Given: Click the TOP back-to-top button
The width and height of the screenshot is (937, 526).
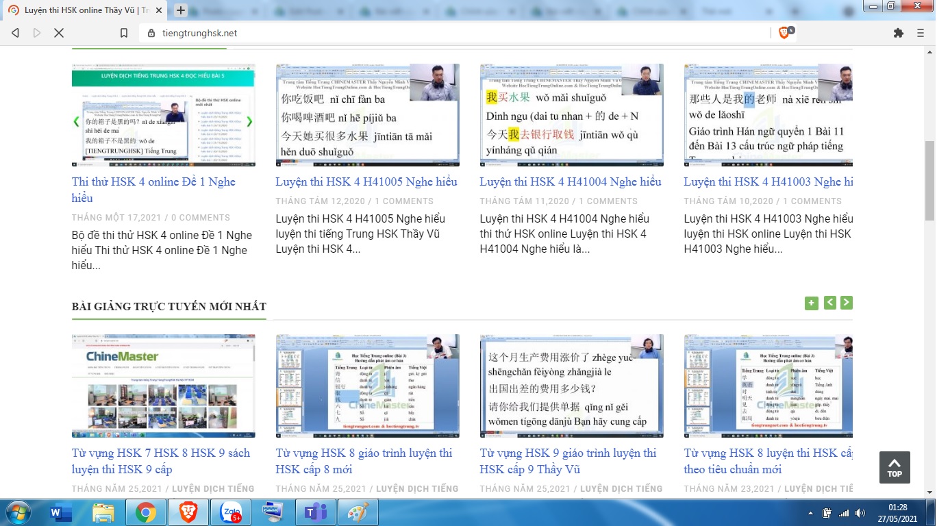Looking at the screenshot, I should (x=895, y=467).
